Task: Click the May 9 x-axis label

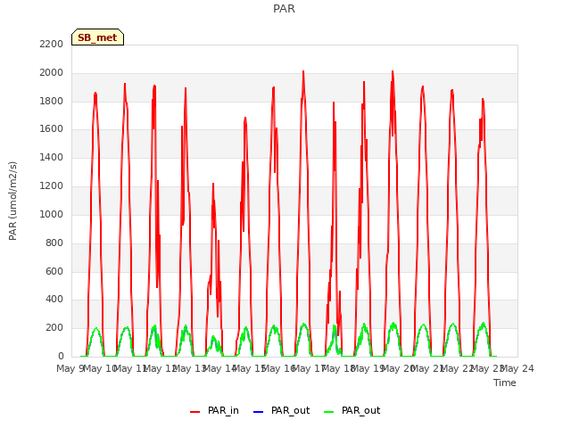Action: pyautogui.click(x=70, y=368)
